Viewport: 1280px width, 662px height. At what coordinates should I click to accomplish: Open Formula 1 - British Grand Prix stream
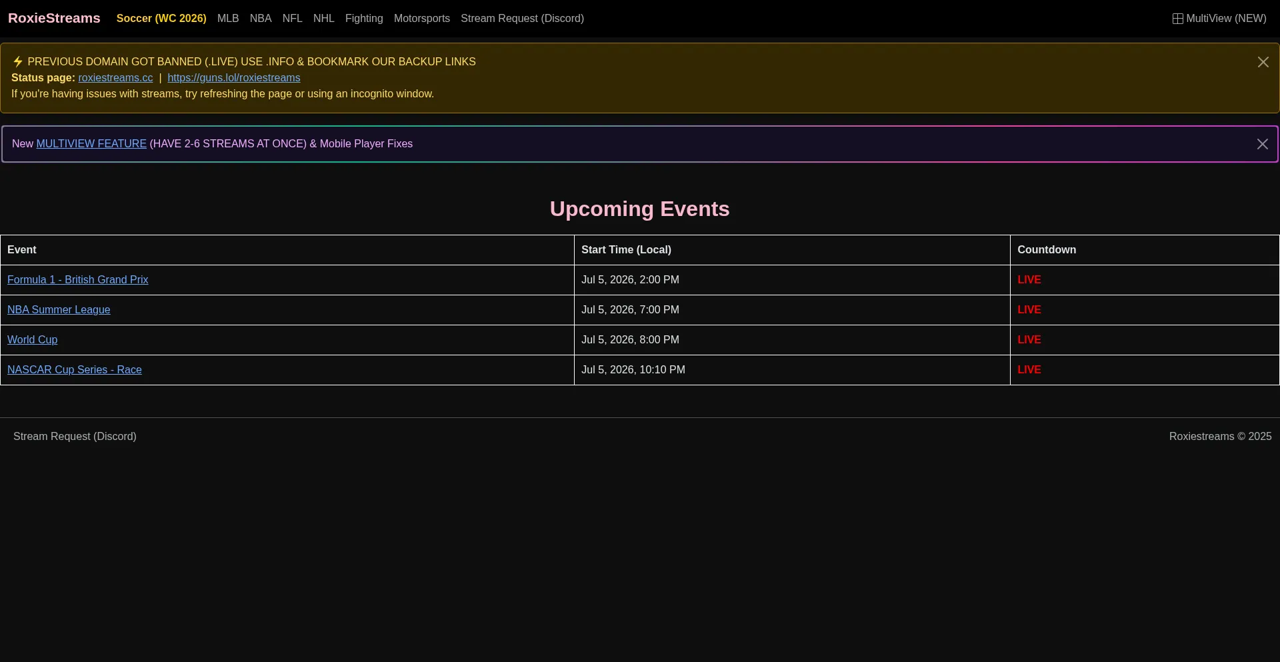[78, 279]
